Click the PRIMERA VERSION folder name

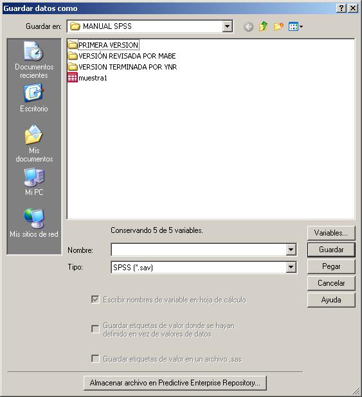coord(108,45)
